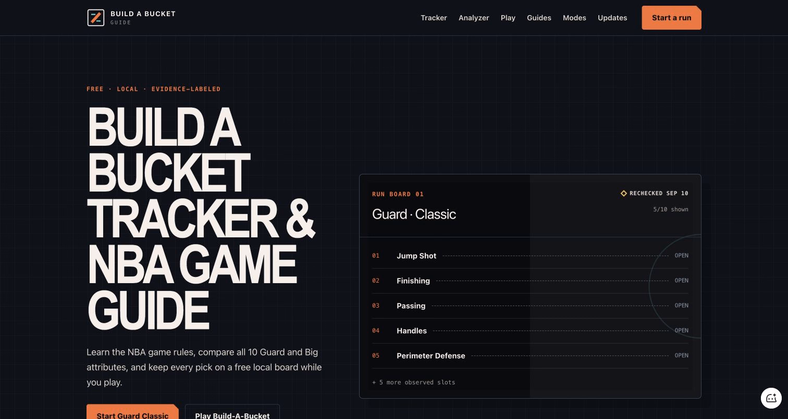Screen dimensions: 788x419
Task: Click the Rechecked diamond status icon
Action: click(x=623, y=193)
